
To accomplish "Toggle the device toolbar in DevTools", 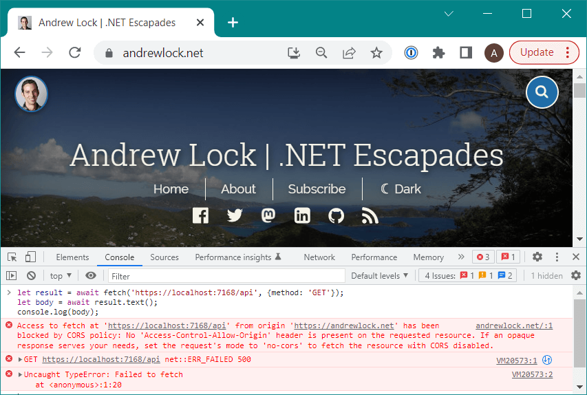I will pyautogui.click(x=30, y=257).
